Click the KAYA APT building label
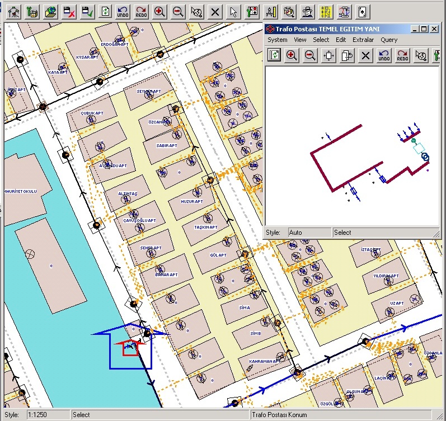Viewport: 446px width, 421px height. [58, 72]
